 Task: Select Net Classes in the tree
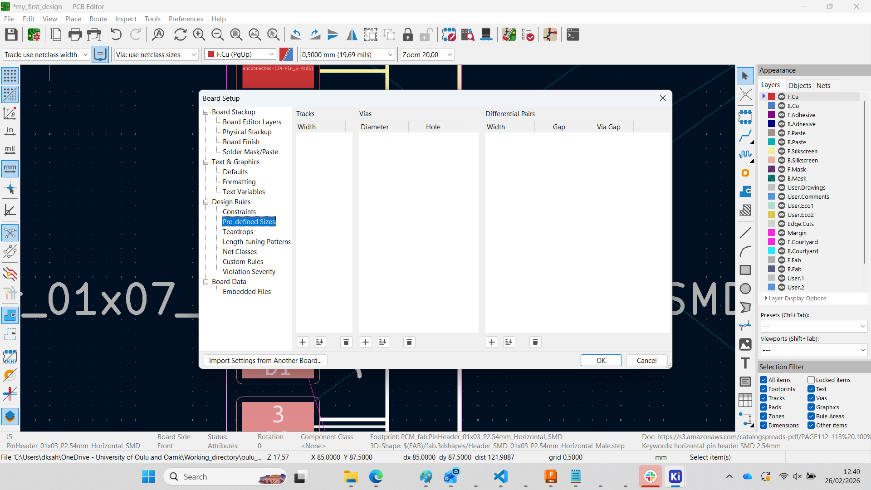tap(240, 251)
